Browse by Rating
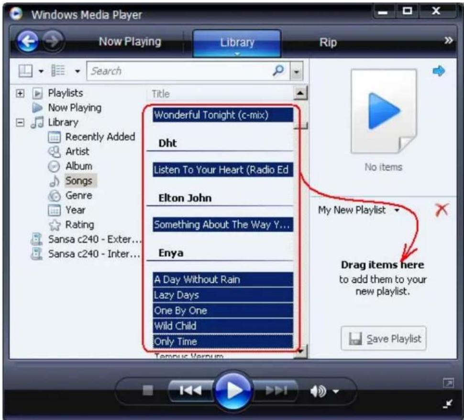Screen dimensions: 464x420 (79, 225)
